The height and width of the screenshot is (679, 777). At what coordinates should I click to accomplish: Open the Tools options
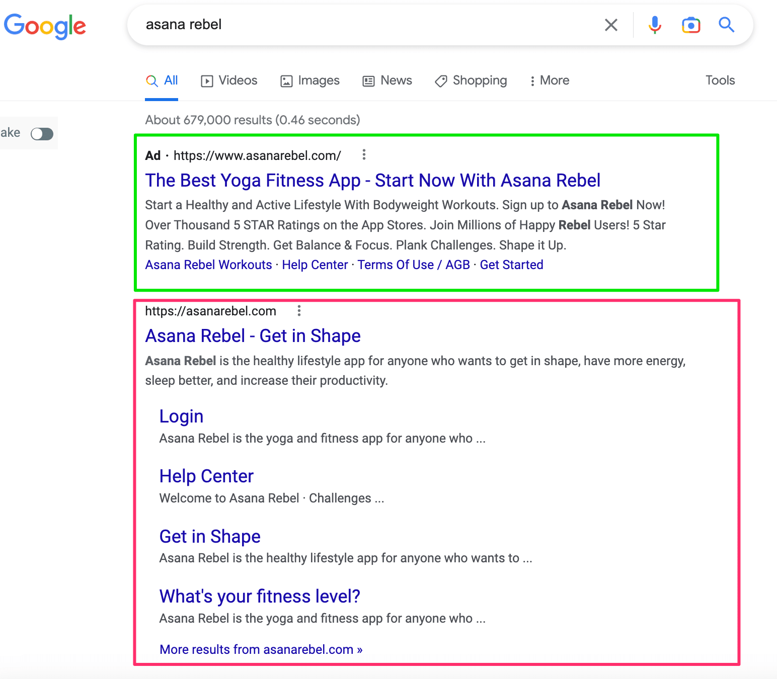(720, 80)
